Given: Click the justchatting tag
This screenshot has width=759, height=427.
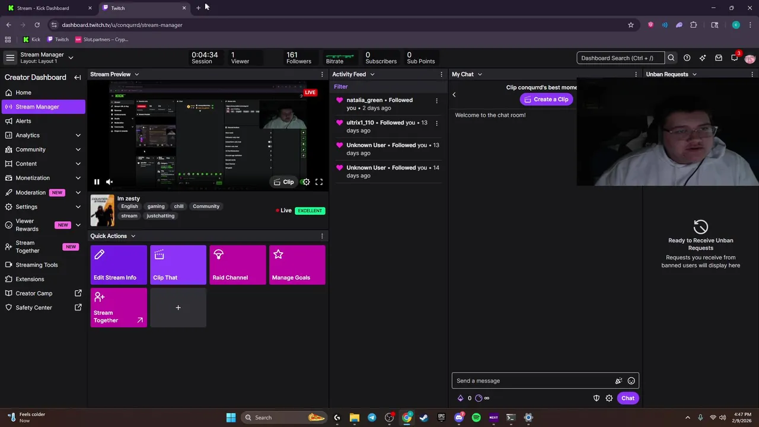Looking at the screenshot, I should (161, 216).
